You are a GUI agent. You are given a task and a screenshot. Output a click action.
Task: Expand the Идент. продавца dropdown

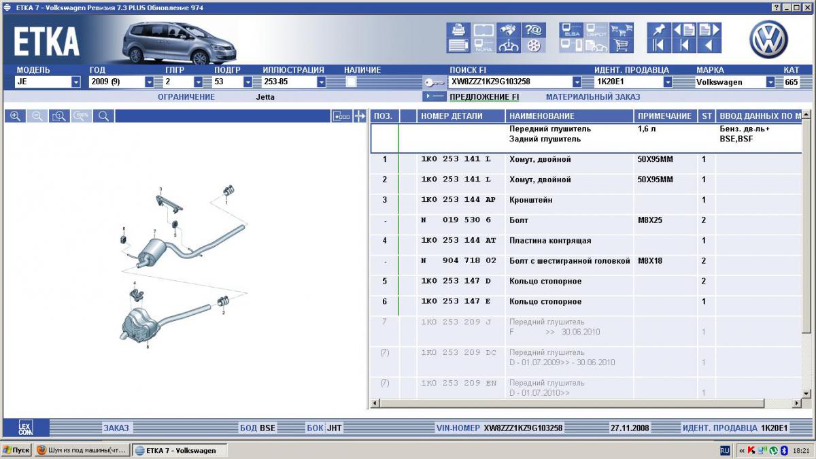click(668, 82)
